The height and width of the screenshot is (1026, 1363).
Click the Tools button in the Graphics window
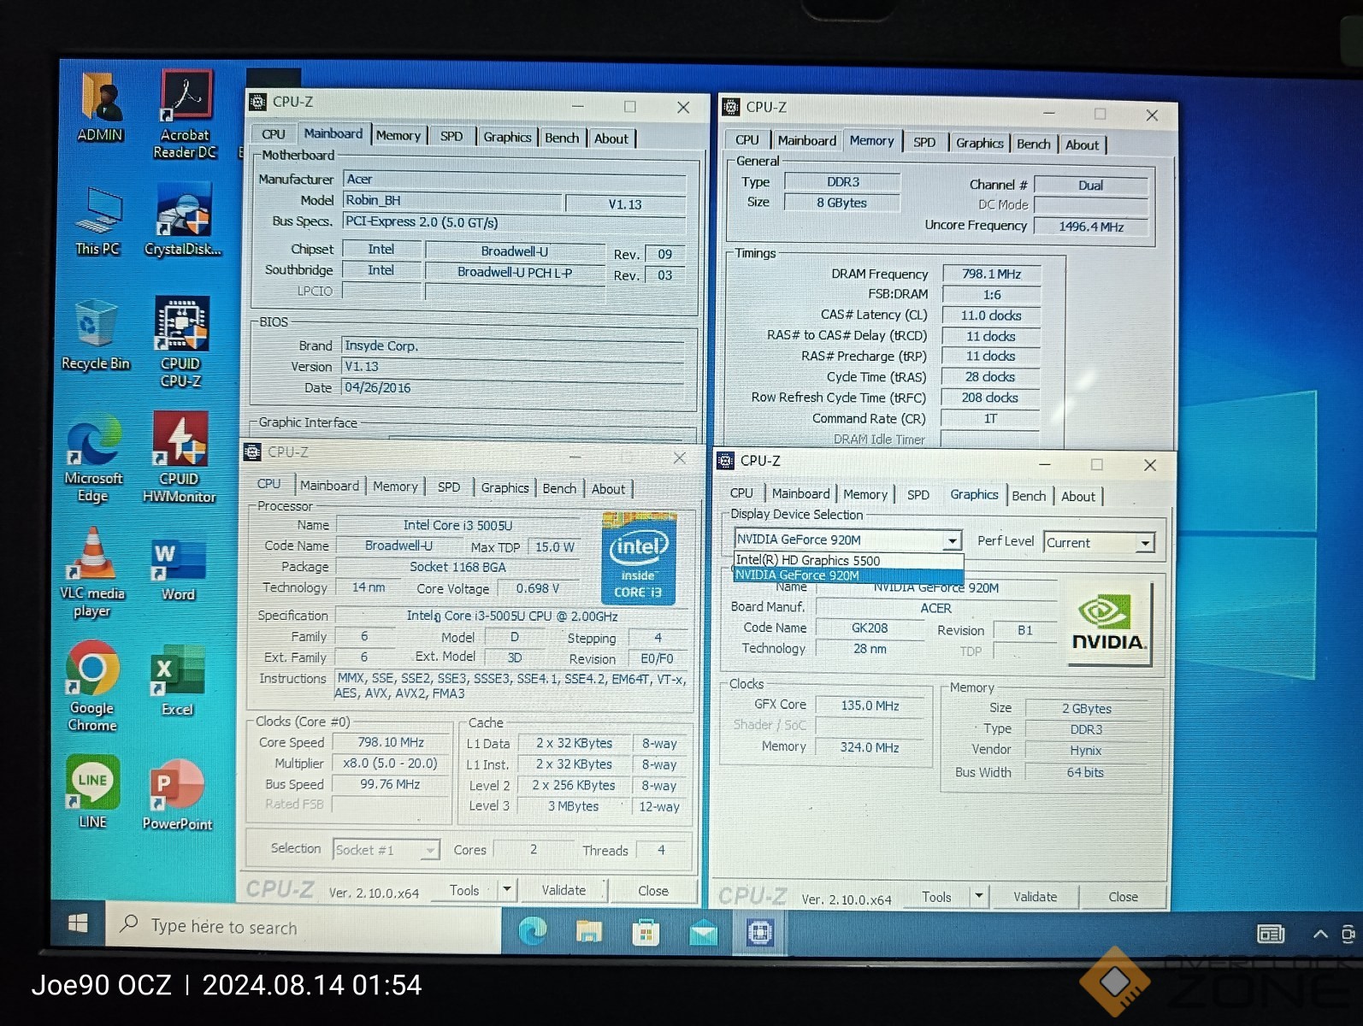(x=936, y=897)
